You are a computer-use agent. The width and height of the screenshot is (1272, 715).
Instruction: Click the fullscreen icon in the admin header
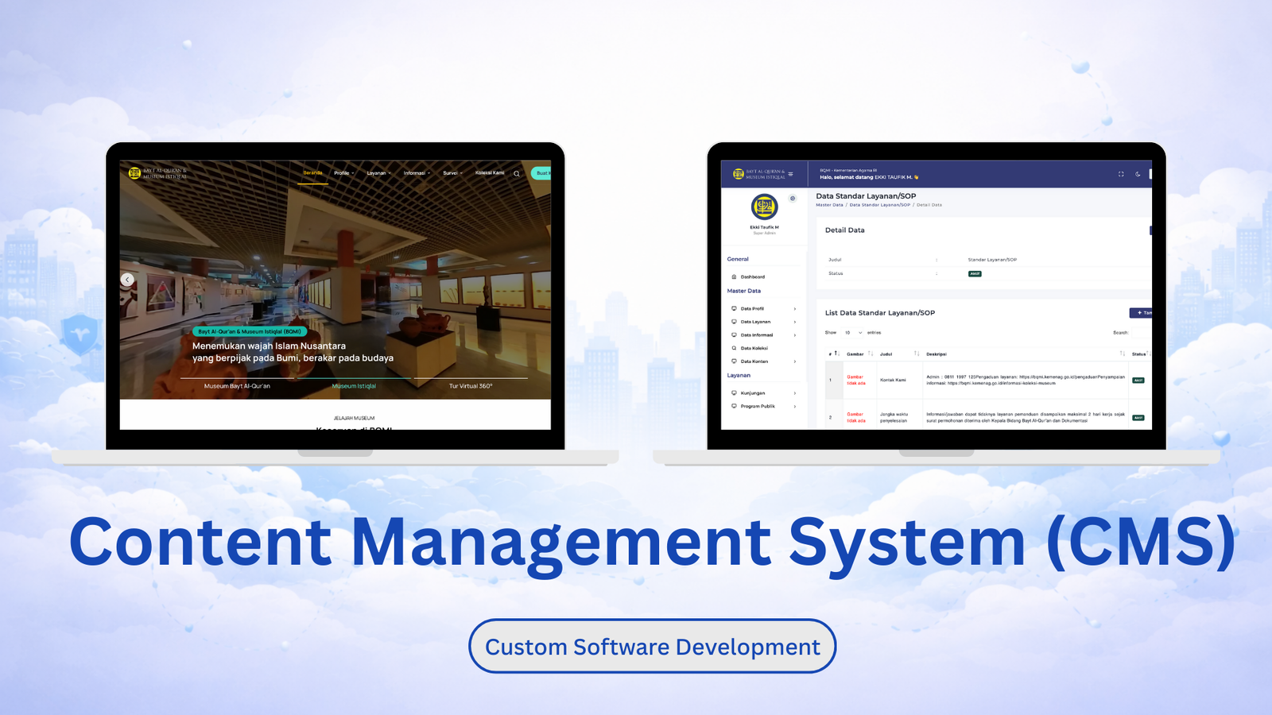coord(1121,174)
